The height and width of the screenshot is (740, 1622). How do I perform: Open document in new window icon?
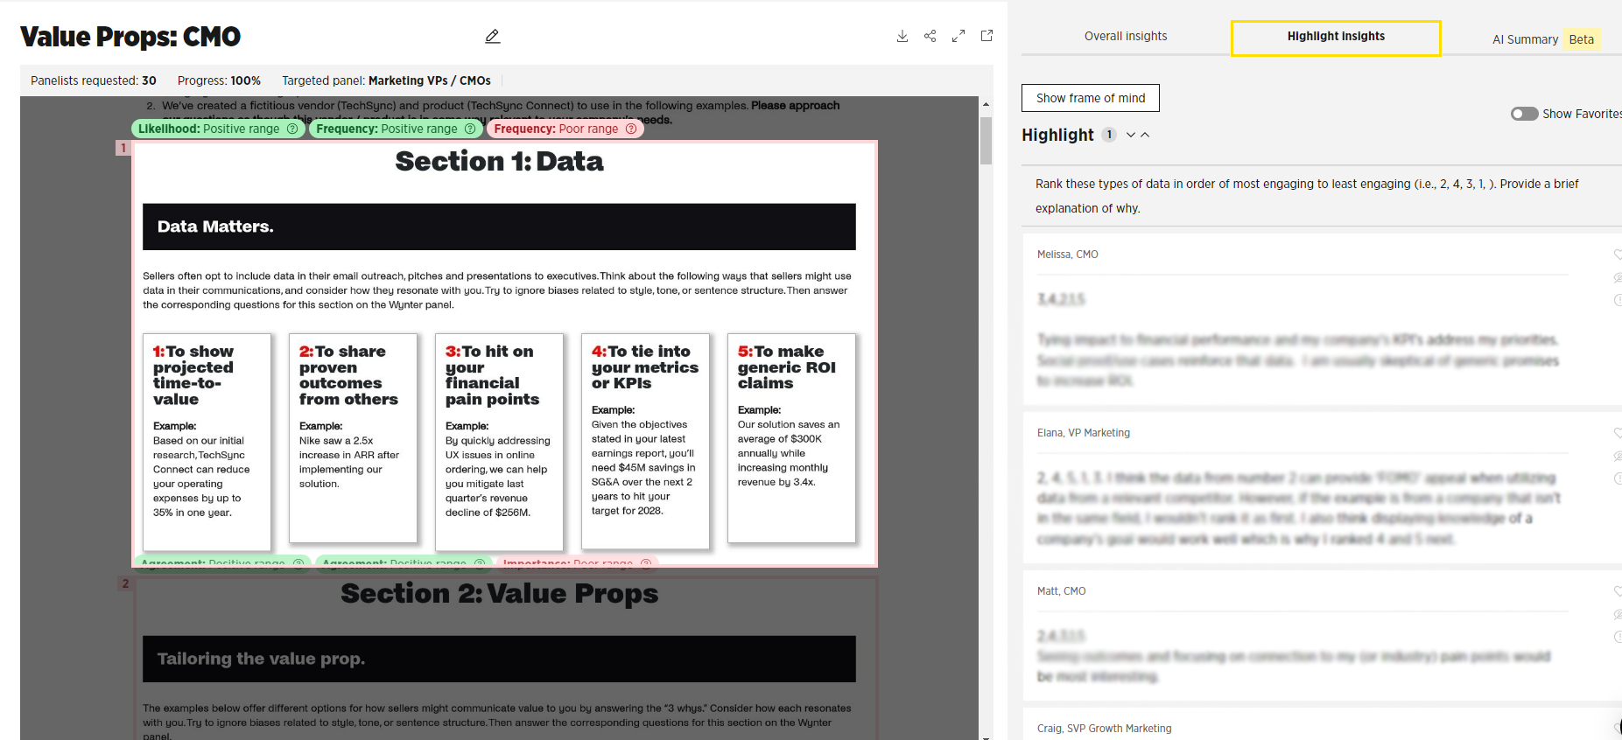[x=987, y=36]
